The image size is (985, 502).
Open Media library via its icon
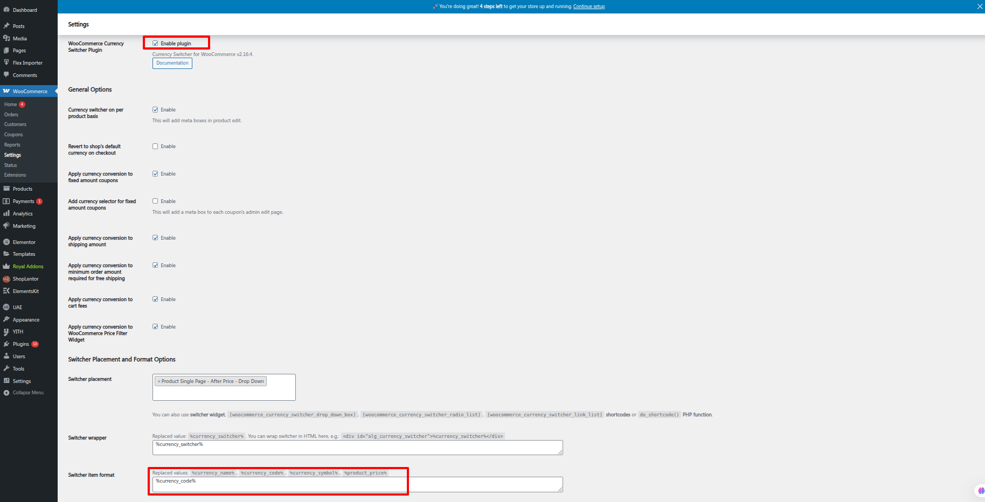click(6, 38)
